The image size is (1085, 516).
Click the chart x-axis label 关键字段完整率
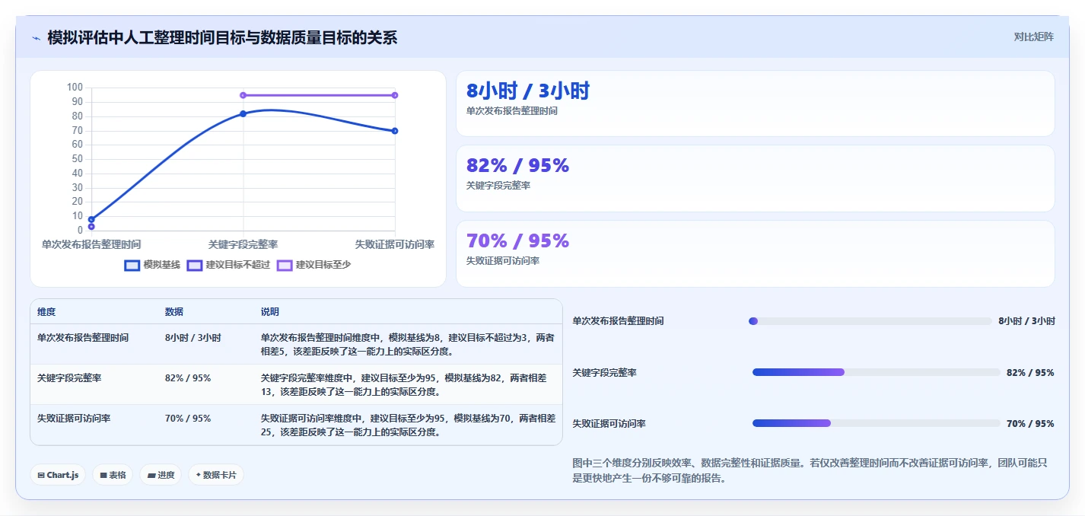[243, 244]
